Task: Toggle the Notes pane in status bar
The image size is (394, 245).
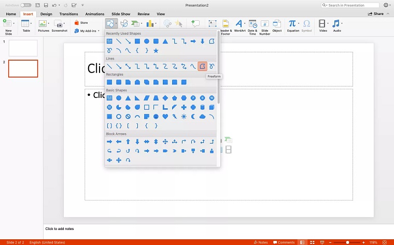Action: [x=261, y=242]
